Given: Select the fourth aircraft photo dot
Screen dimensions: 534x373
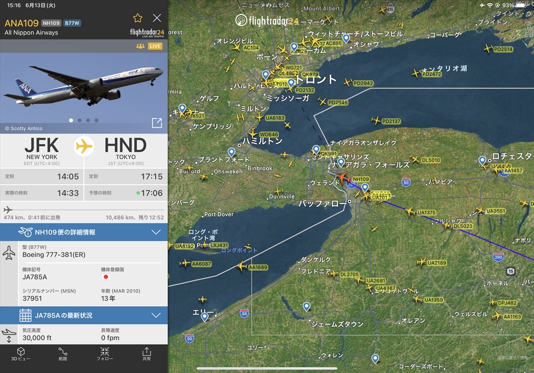Looking at the screenshot, I should (97, 120).
